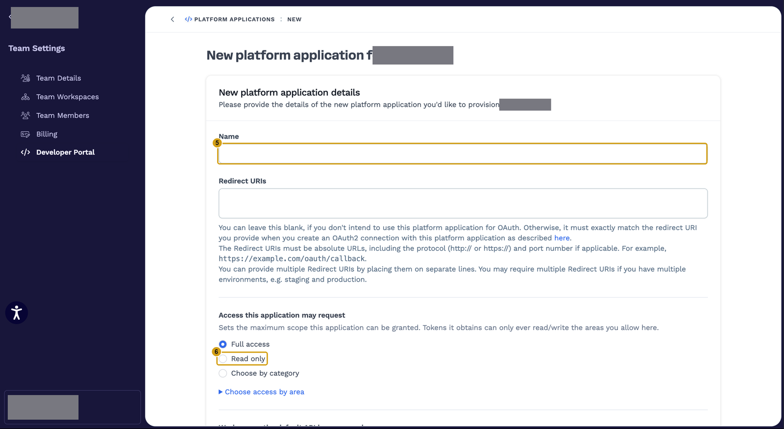Select the Full access radio option

coord(223,344)
